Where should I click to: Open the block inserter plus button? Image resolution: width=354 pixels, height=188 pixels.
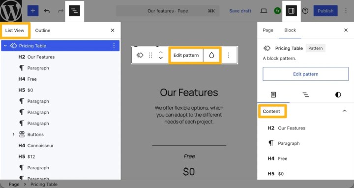(33, 11)
